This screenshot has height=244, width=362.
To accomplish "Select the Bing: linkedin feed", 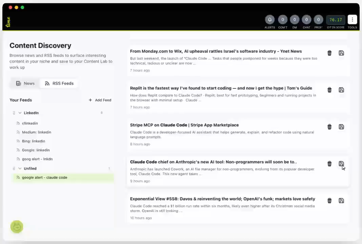I will point(34,141).
